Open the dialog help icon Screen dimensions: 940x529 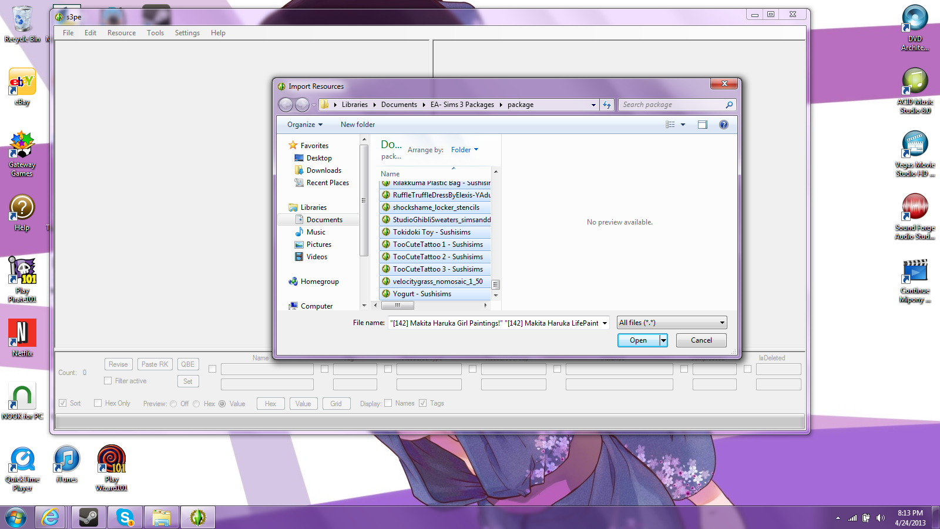(x=724, y=125)
